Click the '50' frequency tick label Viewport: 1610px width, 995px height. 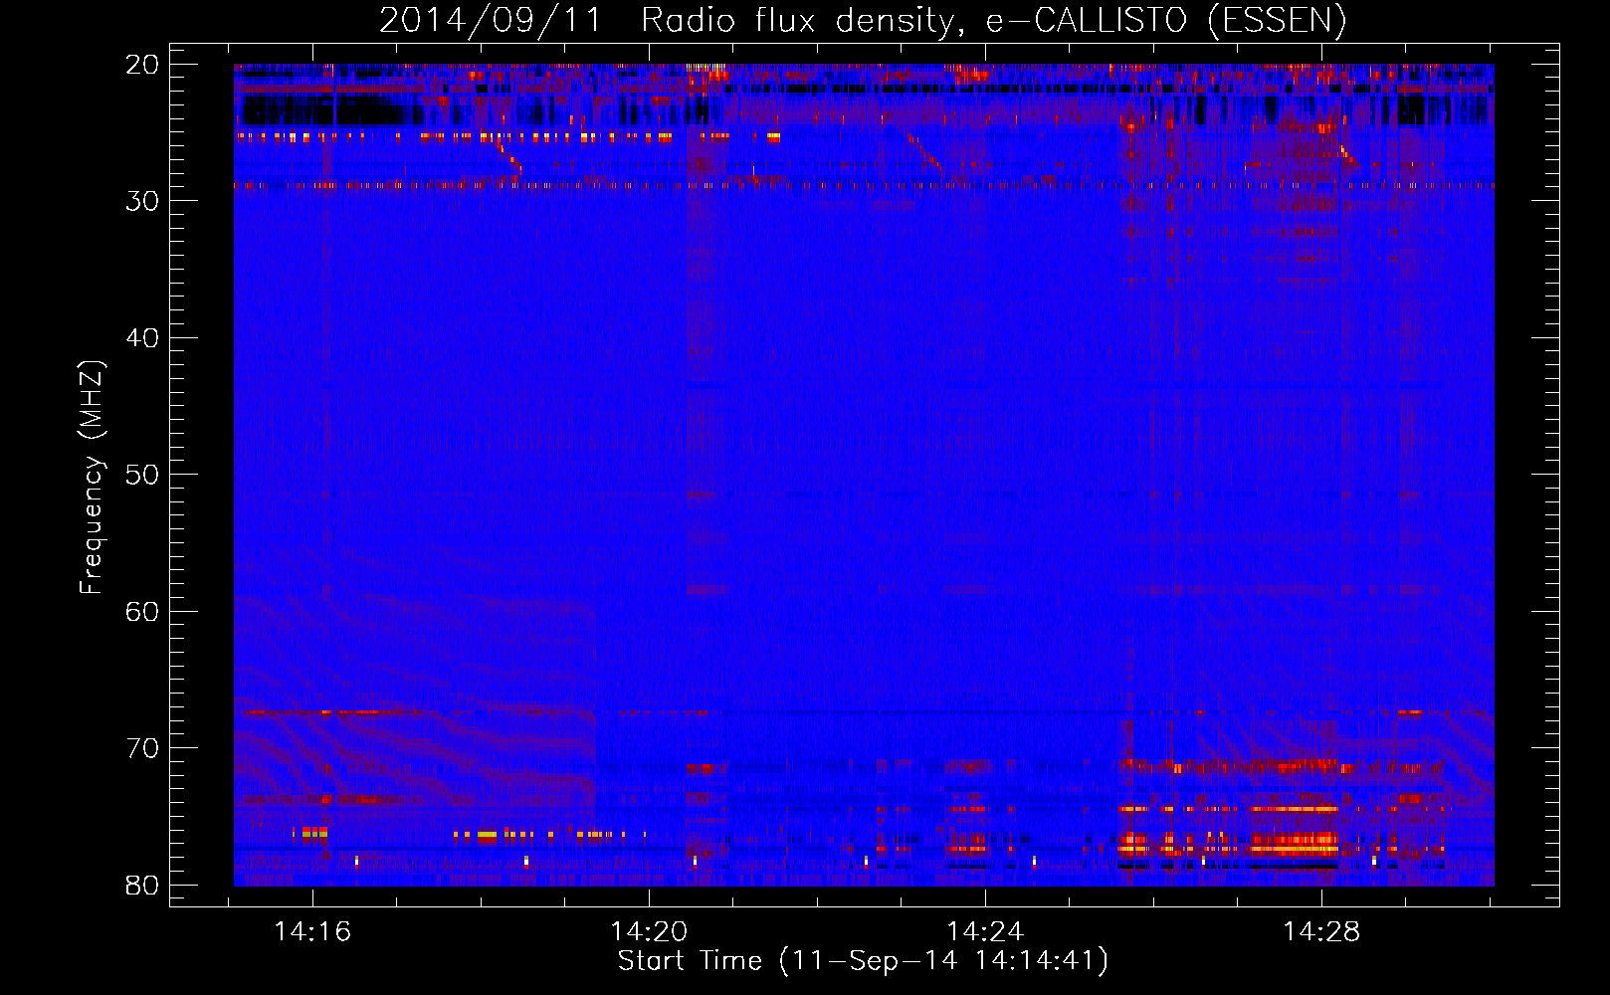tap(143, 475)
